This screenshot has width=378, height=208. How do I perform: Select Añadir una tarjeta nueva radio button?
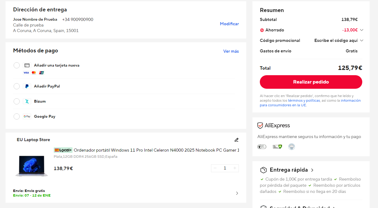(x=17, y=65)
